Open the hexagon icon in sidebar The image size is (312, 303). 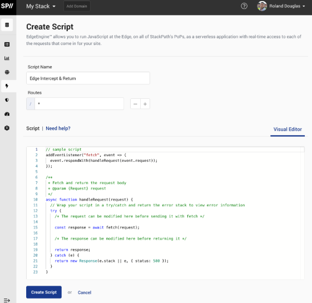click(x=7, y=128)
